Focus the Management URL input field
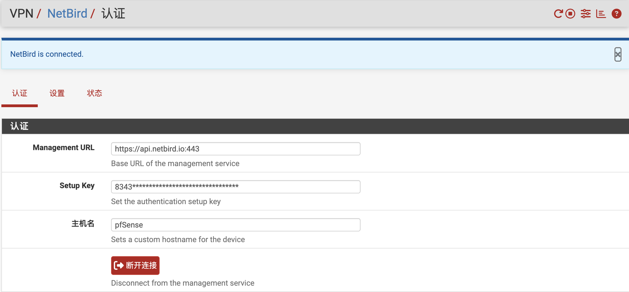The width and height of the screenshot is (629, 292). tap(236, 149)
